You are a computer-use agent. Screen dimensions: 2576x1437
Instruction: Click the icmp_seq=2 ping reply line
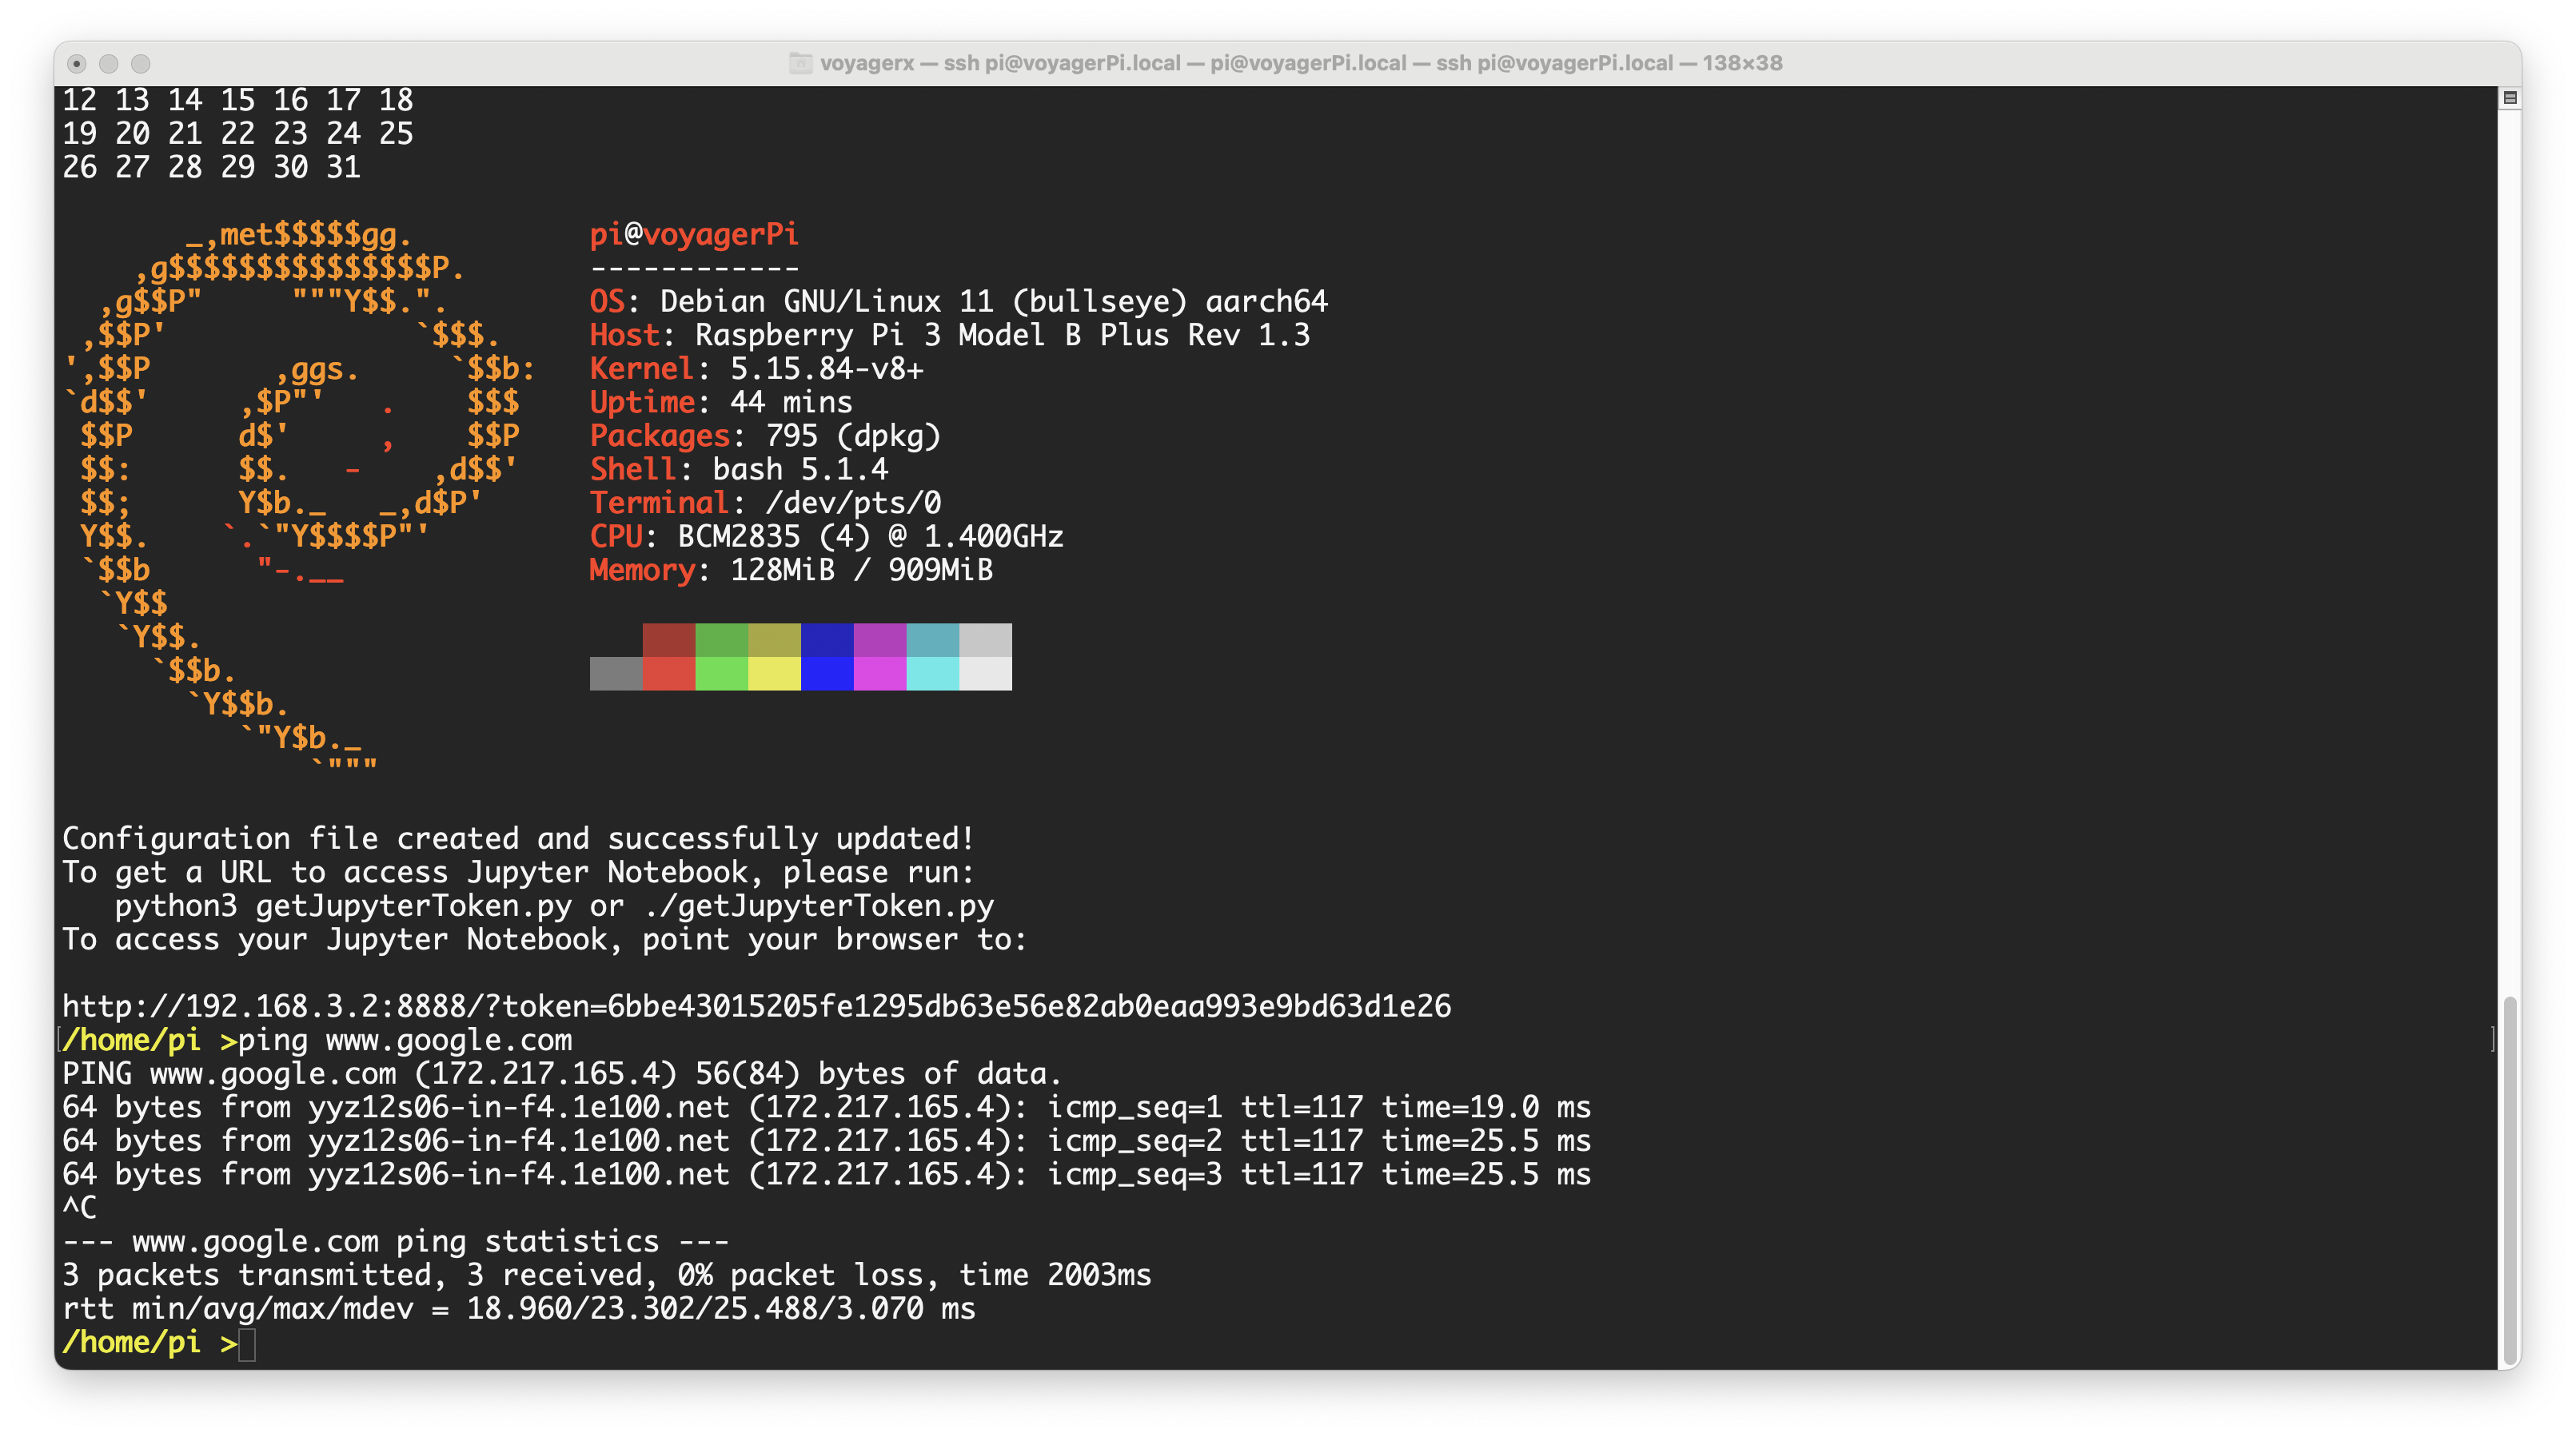pos(826,1140)
